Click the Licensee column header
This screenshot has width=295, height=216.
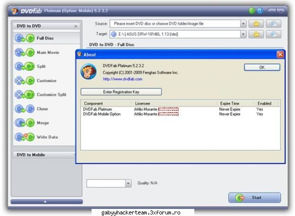pos(174,104)
